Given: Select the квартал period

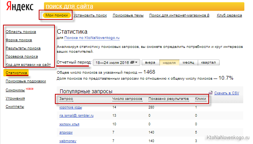Looking at the screenshot, I should point(209,62).
